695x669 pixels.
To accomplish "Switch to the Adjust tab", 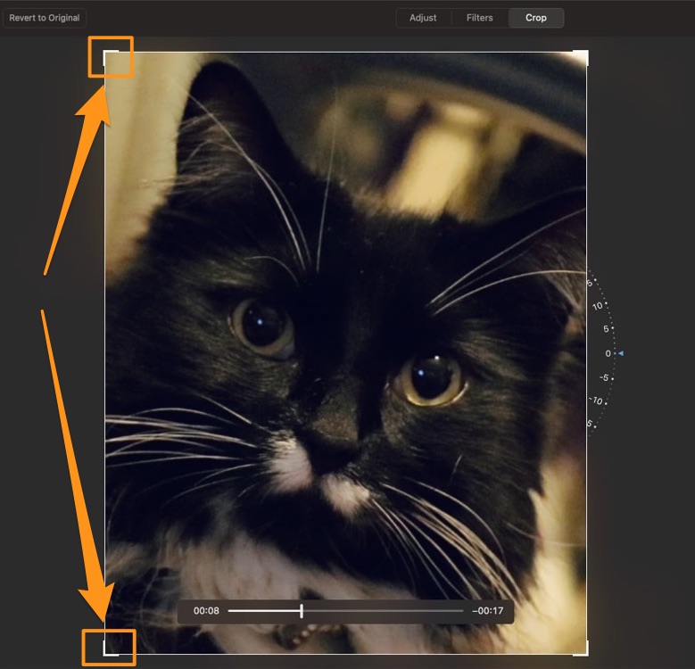I will [423, 18].
